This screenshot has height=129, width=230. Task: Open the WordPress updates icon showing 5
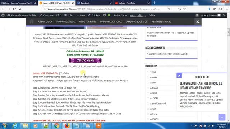click(59, 15)
